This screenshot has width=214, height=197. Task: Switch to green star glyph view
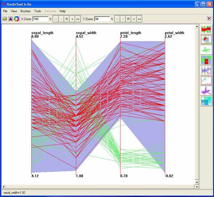[206, 50]
